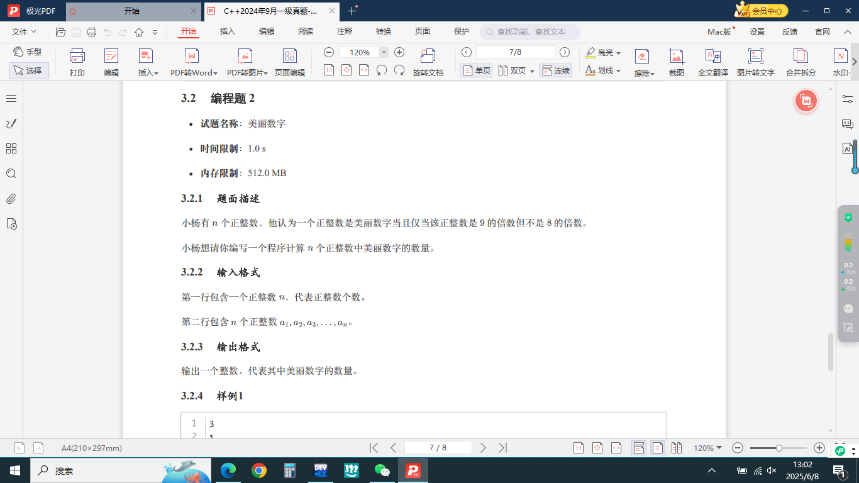The height and width of the screenshot is (483, 859).
Task: Open the Protect (保护) menu tab
Action: (x=461, y=31)
